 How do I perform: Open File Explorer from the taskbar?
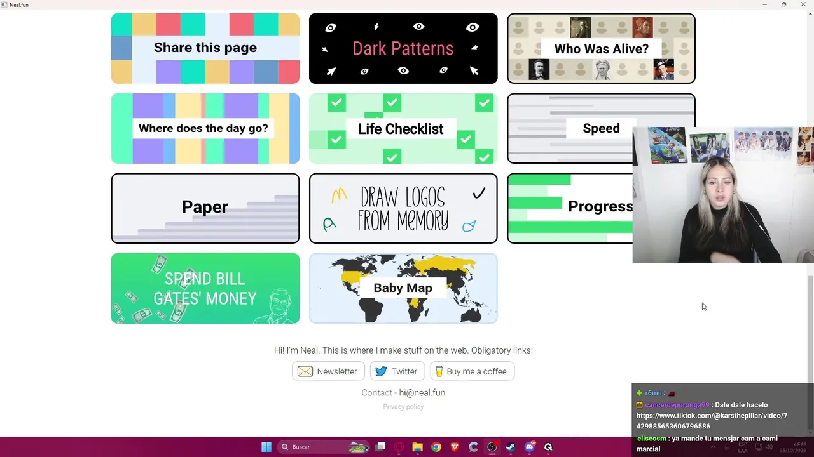(417, 447)
